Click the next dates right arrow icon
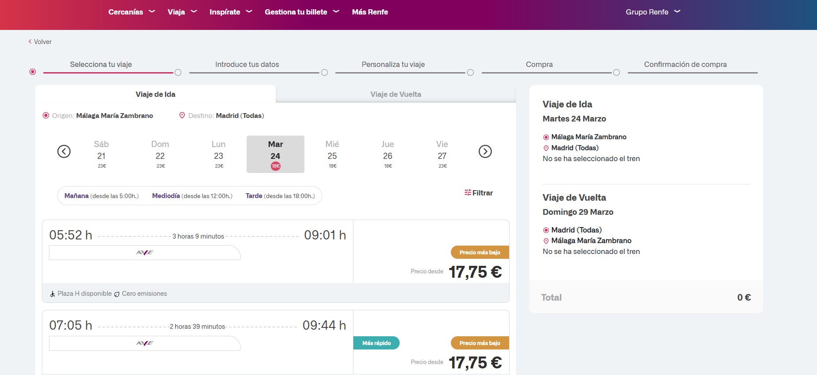 coord(485,151)
